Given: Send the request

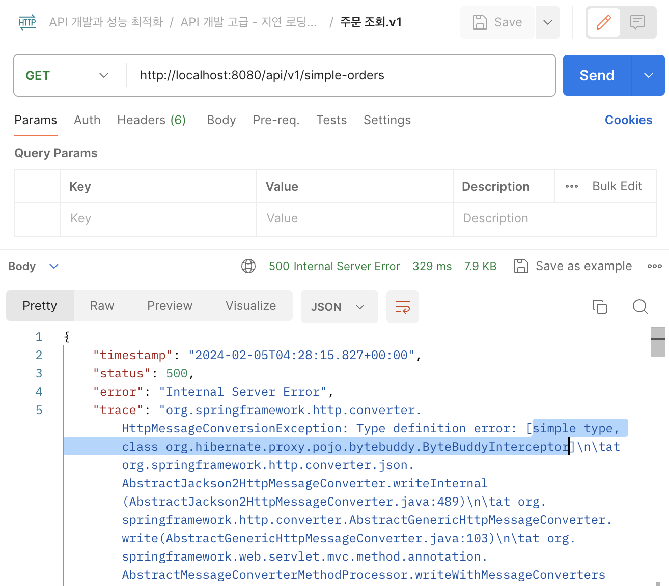Looking at the screenshot, I should pos(597,75).
